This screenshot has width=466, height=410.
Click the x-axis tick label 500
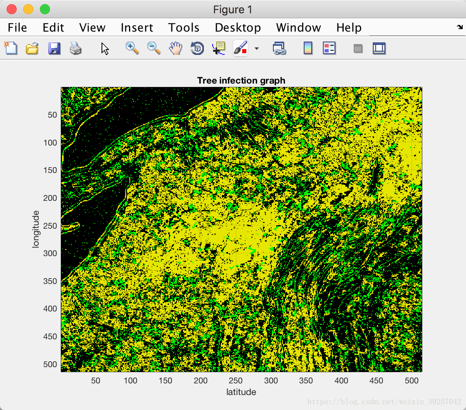pyautogui.click(x=411, y=380)
